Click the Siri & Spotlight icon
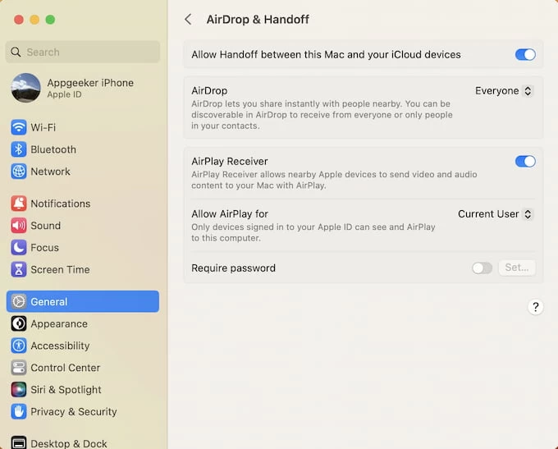 (19, 390)
